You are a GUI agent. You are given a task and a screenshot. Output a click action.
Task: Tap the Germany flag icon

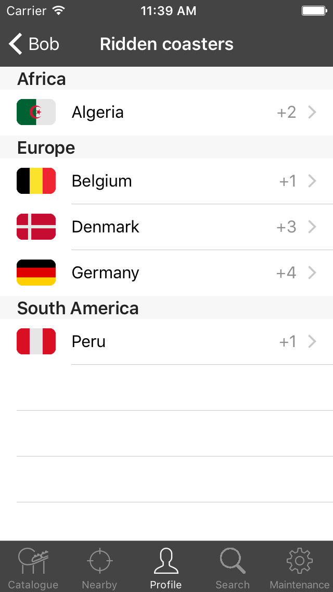pos(36,272)
